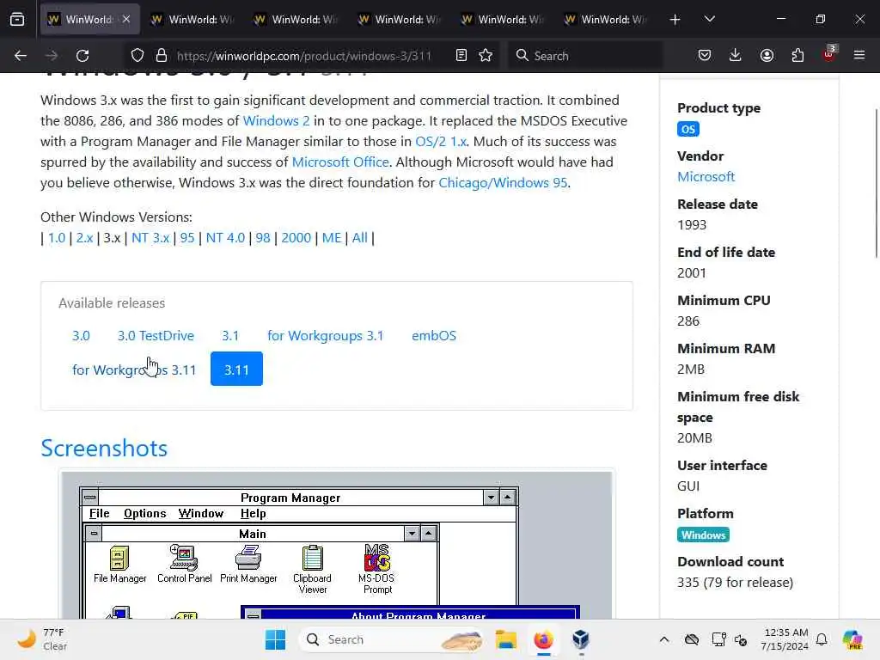Click the OS product type badge

coord(688,129)
